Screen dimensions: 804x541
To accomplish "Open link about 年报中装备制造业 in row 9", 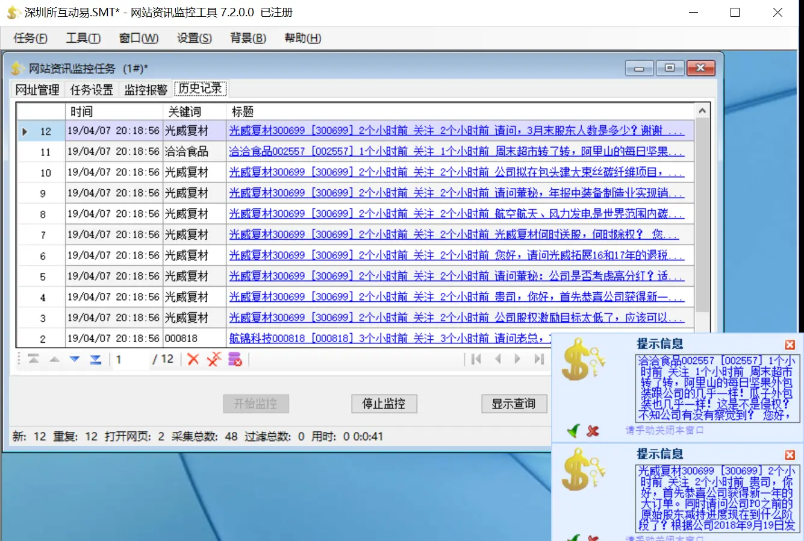I will (457, 193).
